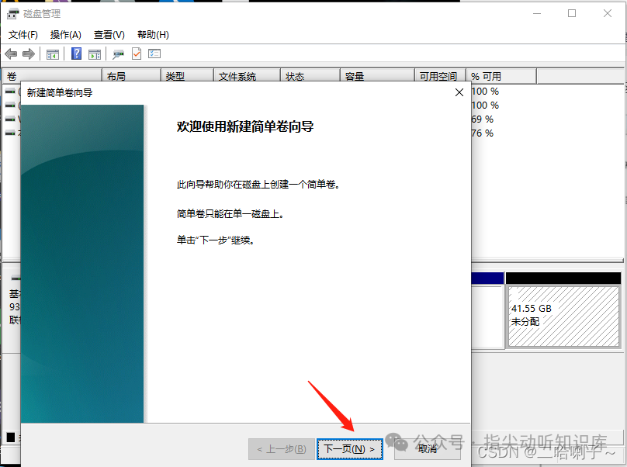Screen dimensions: 627x467
Task: Click the 容量 column header
Action: 377,76
